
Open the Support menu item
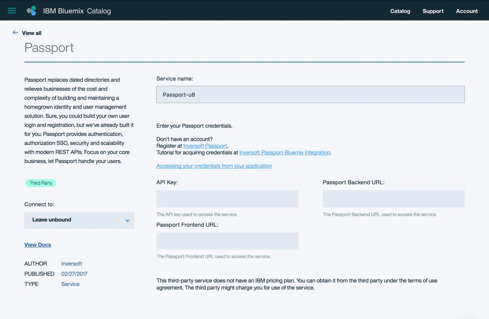(433, 11)
